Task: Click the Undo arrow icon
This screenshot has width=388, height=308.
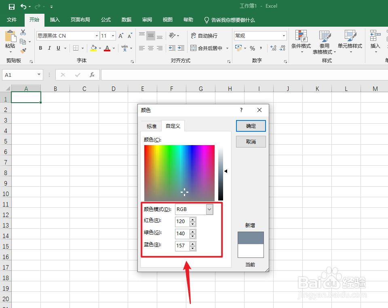Action: 23,7
